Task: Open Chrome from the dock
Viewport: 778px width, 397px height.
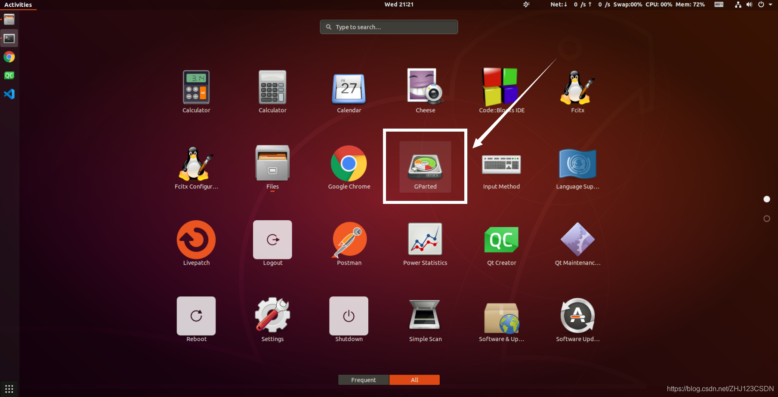Action: tap(9, 57)
